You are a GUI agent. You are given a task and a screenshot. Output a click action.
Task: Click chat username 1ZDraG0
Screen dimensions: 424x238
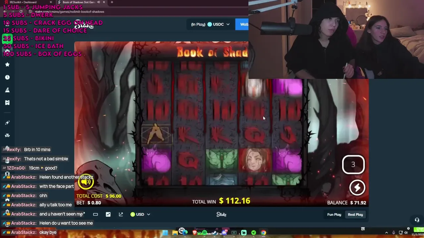(16, 168)
